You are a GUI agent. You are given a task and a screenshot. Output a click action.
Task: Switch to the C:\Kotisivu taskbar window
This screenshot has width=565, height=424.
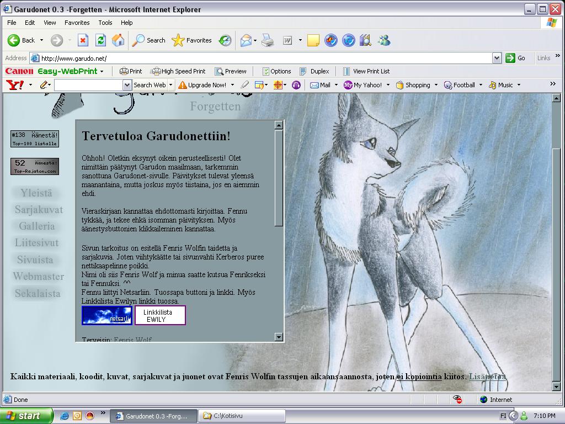point(242,416)
